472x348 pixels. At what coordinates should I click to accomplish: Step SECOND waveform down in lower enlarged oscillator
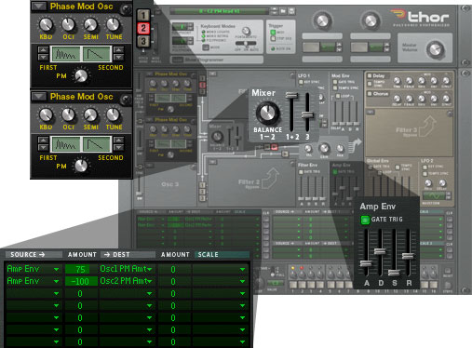tap(118, 147)
